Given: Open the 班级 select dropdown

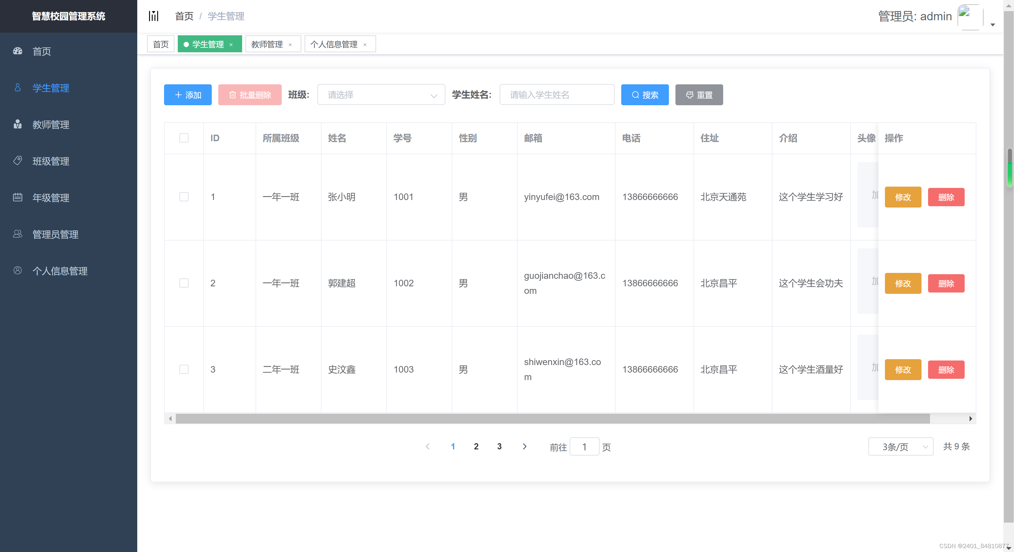Looking at the screenshot, I should tap(381, 95).
